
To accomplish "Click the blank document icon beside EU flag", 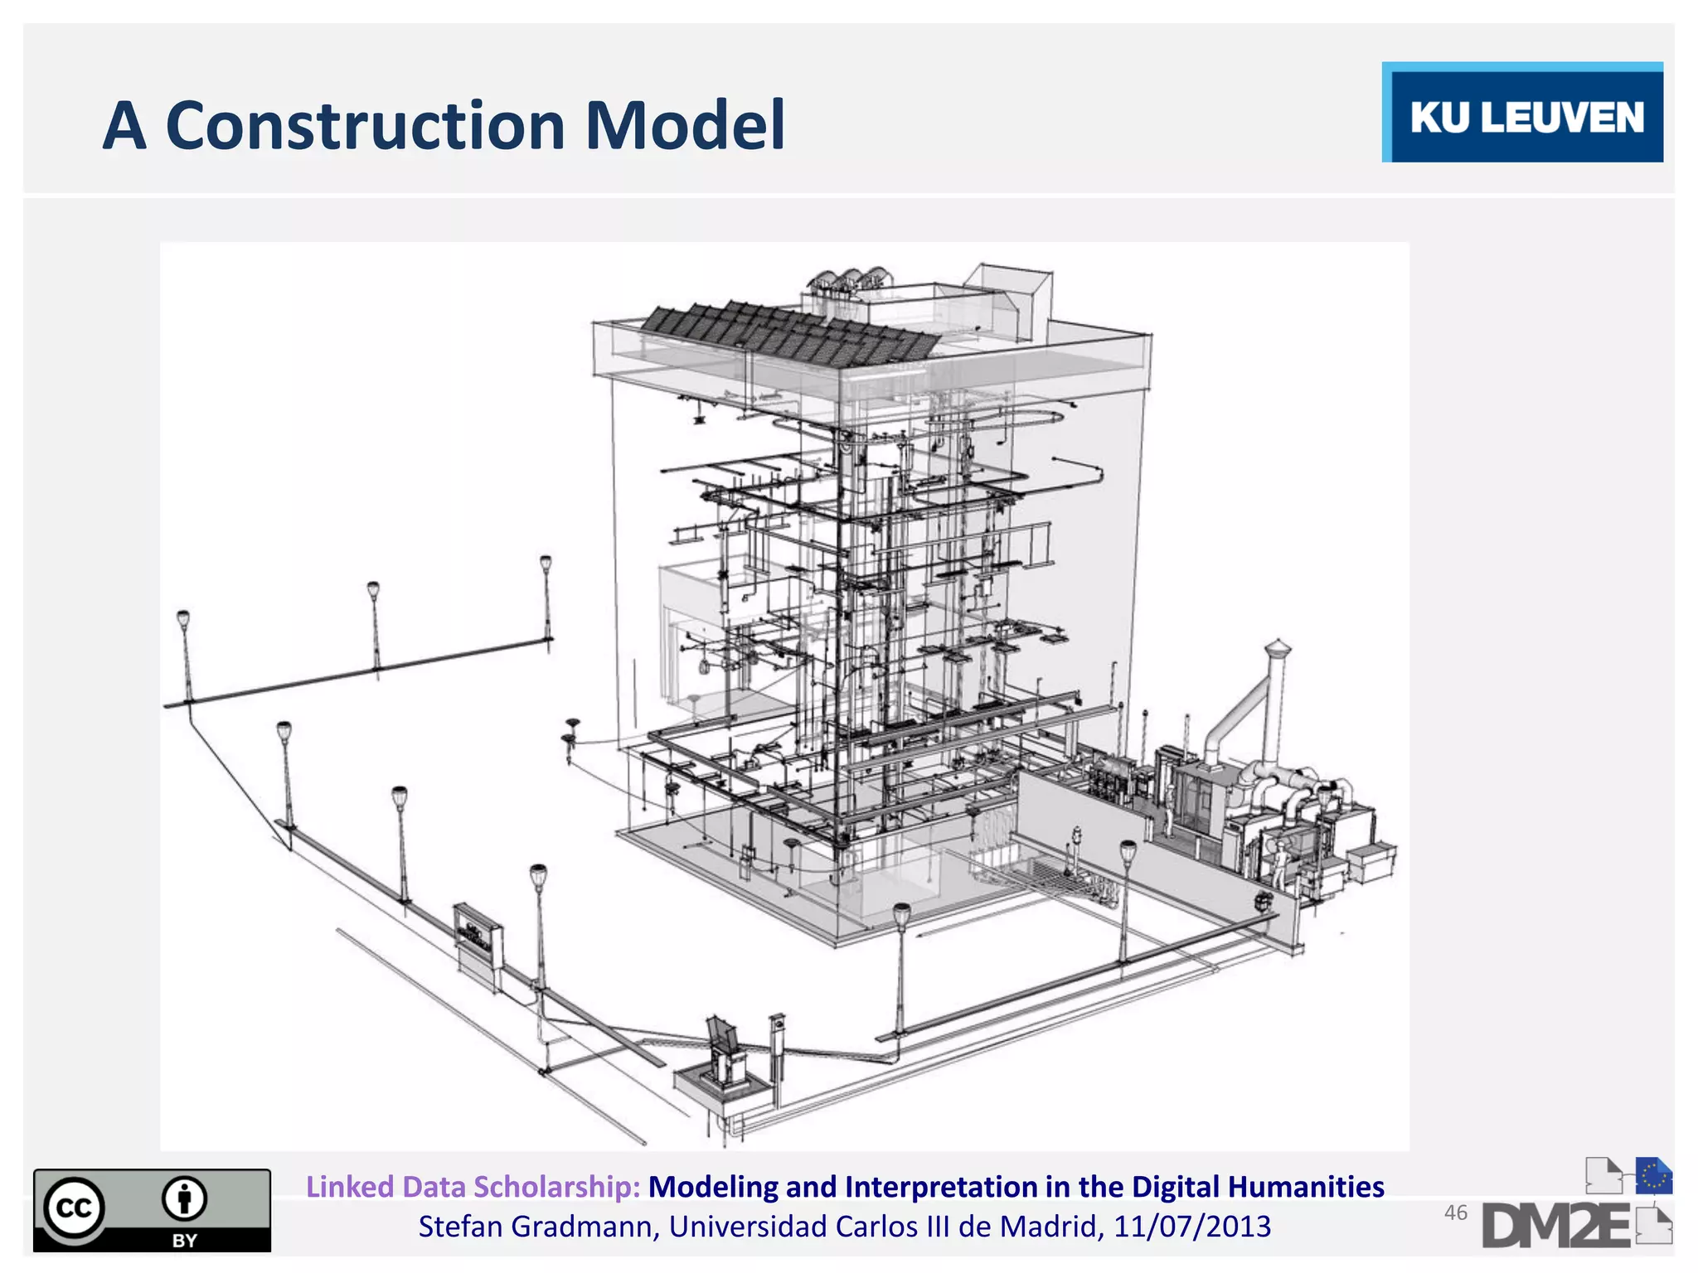I will pos(1603,1175).
